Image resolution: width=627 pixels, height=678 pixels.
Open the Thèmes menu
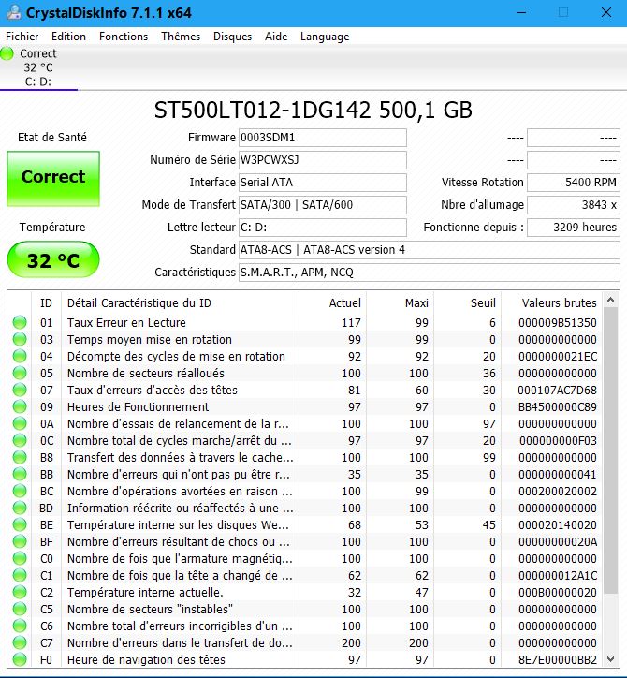point(181,37)
